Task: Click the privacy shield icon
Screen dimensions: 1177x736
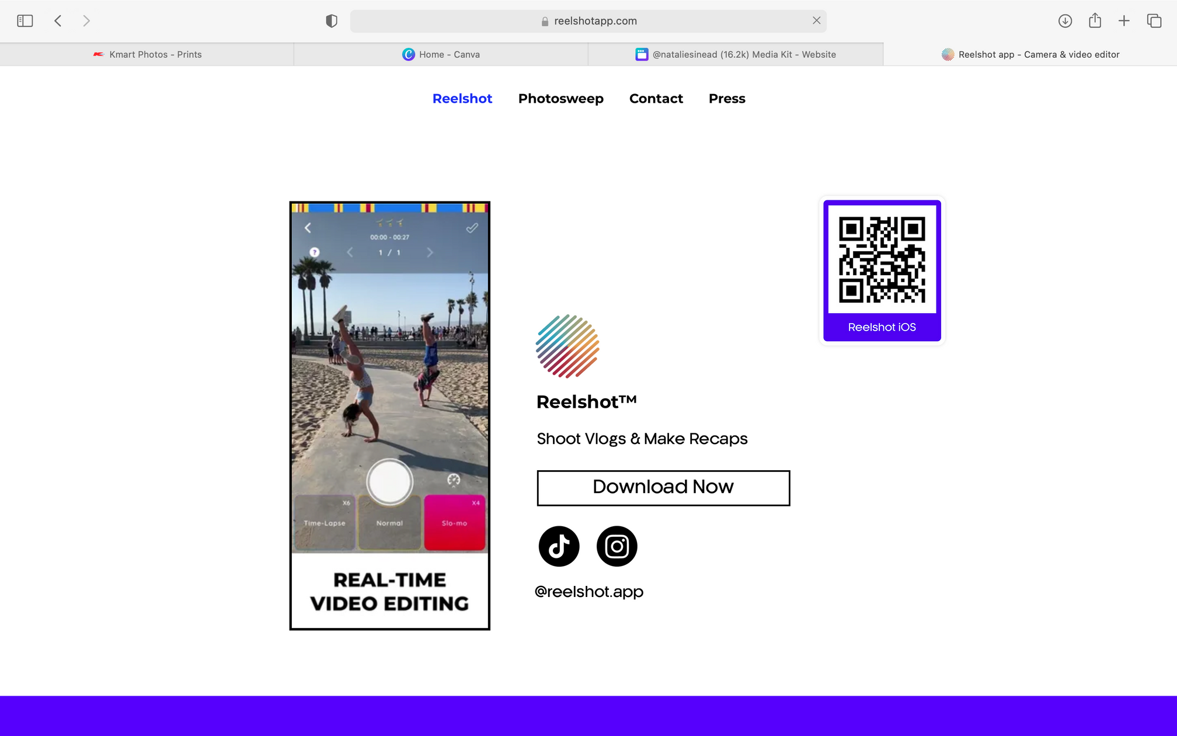Action: [331, 21]
